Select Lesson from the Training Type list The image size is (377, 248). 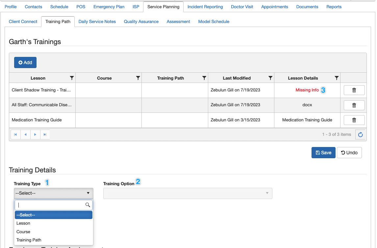point(23,223)
